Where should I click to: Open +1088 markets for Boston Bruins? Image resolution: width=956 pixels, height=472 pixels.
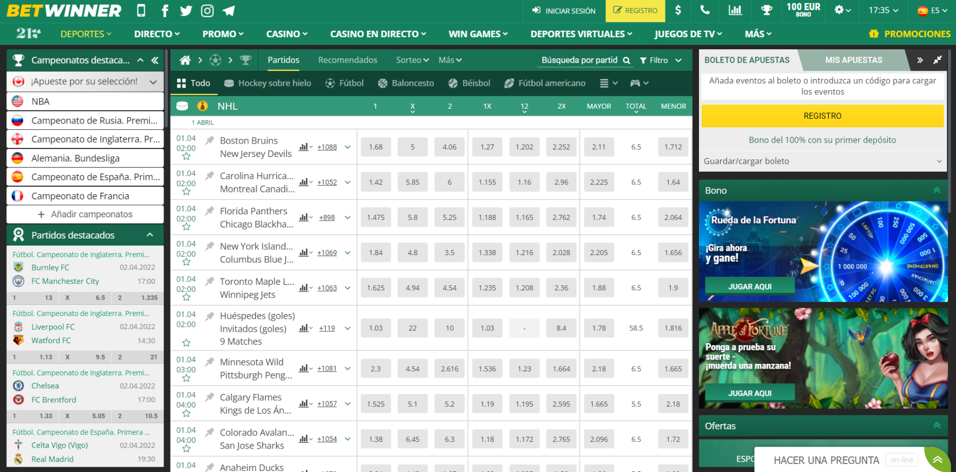pyautogui.click(x=327, y=147)
